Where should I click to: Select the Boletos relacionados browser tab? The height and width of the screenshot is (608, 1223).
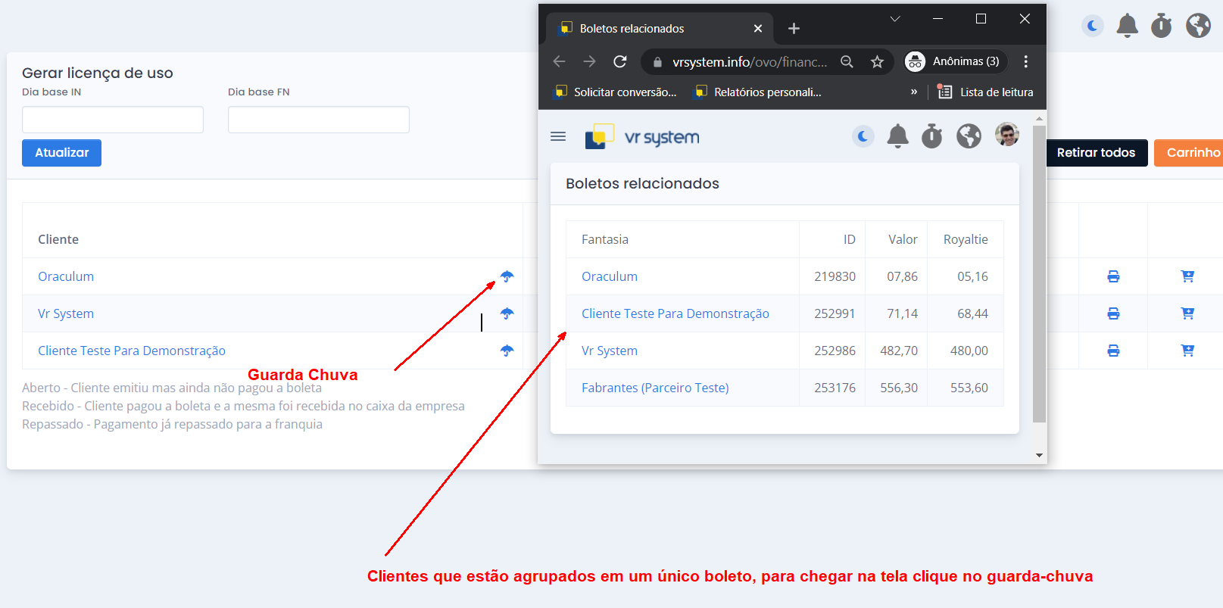[651, 29]
